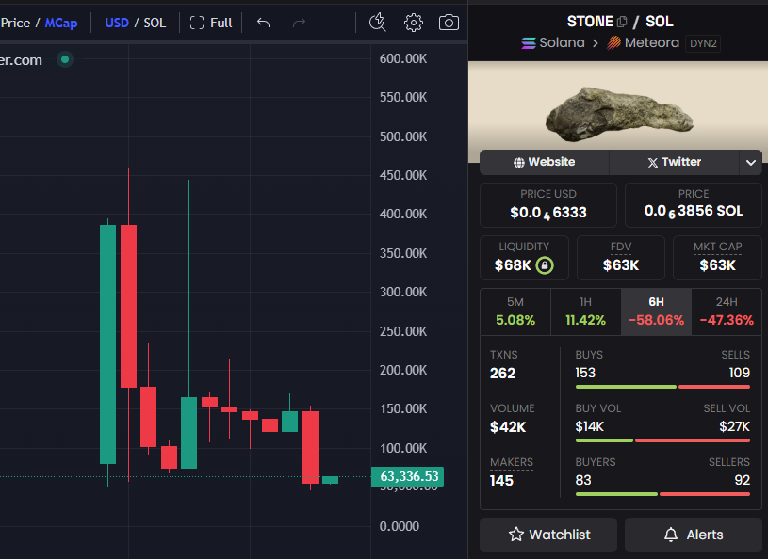The width and height of the screenshot is (768, 559).
Task: Click the buy vol vs sell vol bar
Action: [662, 440]
